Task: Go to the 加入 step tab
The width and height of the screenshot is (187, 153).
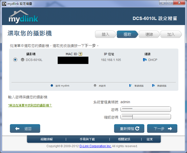Action: click(x=171, y=34)
